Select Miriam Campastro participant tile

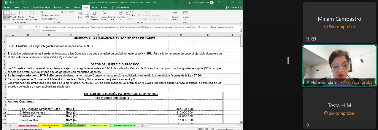click(339, 23)
